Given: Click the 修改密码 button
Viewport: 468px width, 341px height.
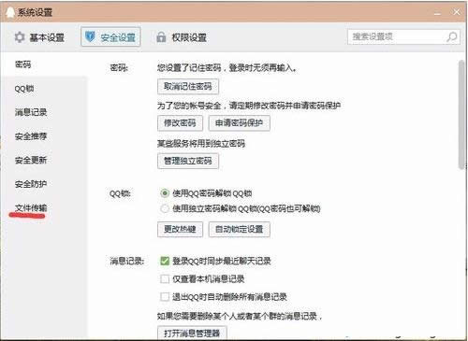Looking at the screenshot, I should 180,123.
